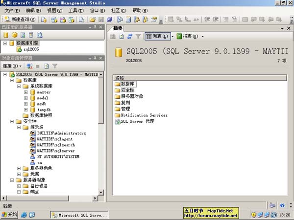Click the SQL Server 代理 agent icon
Viewport: 294px width, 220px height.
[117, 122]
